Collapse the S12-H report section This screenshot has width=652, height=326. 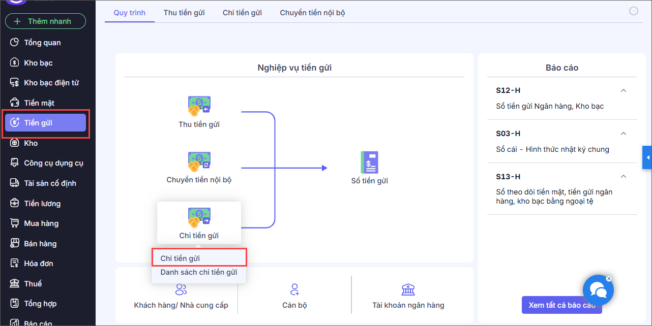(624, 90)
